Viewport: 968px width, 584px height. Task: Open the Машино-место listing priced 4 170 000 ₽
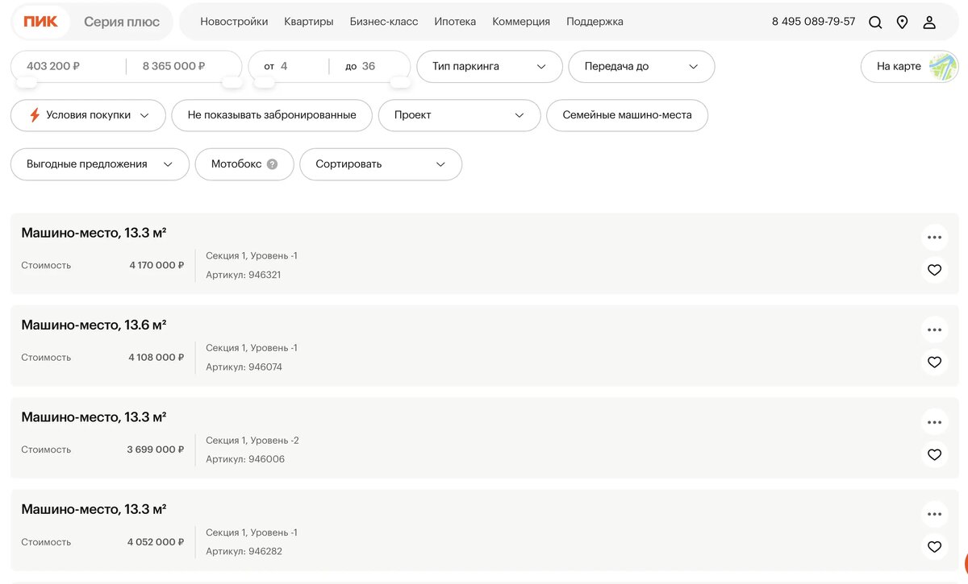[x=485, y=254]
